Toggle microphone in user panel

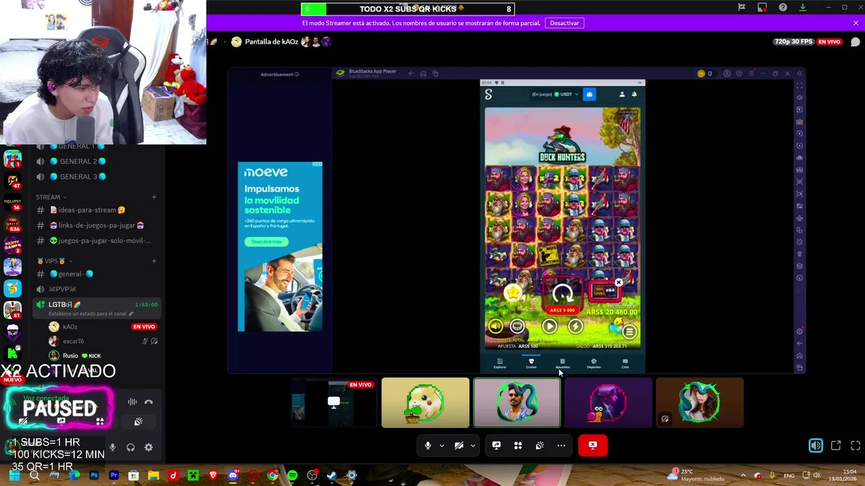[x=112, y=448]
